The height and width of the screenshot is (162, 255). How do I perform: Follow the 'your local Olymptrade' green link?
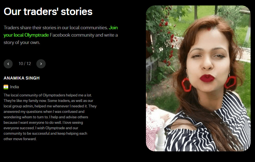pos(26,35)
